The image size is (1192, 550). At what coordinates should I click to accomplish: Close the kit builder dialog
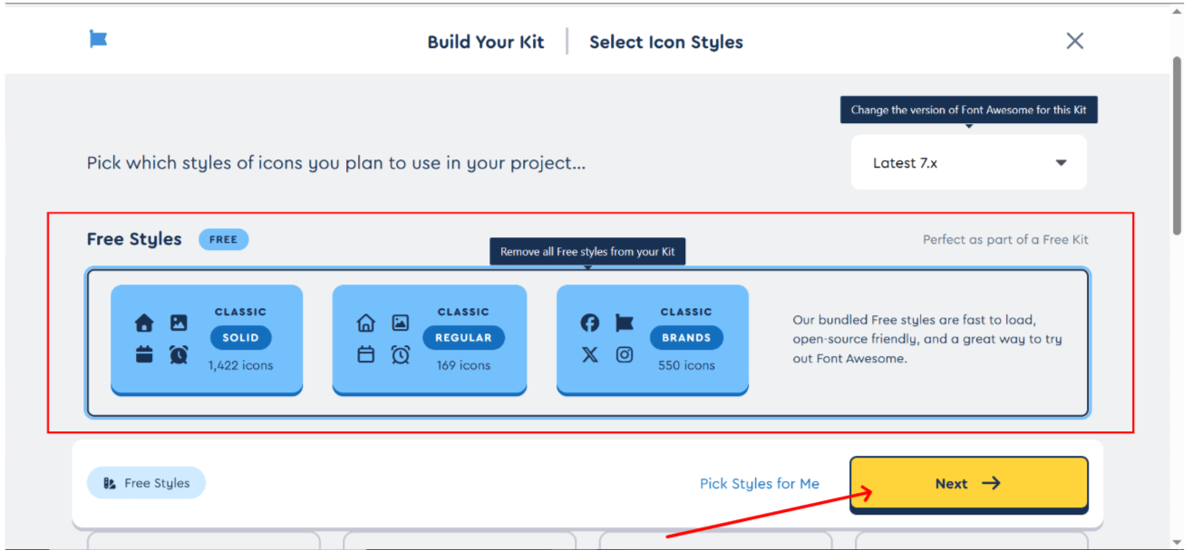1075,41
